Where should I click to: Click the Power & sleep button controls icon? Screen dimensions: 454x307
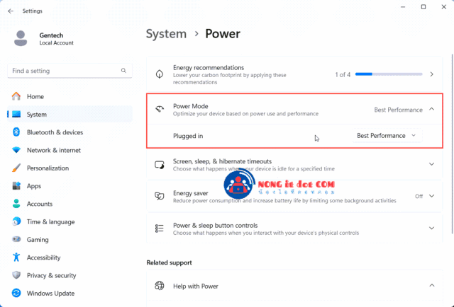coord(159,228)
